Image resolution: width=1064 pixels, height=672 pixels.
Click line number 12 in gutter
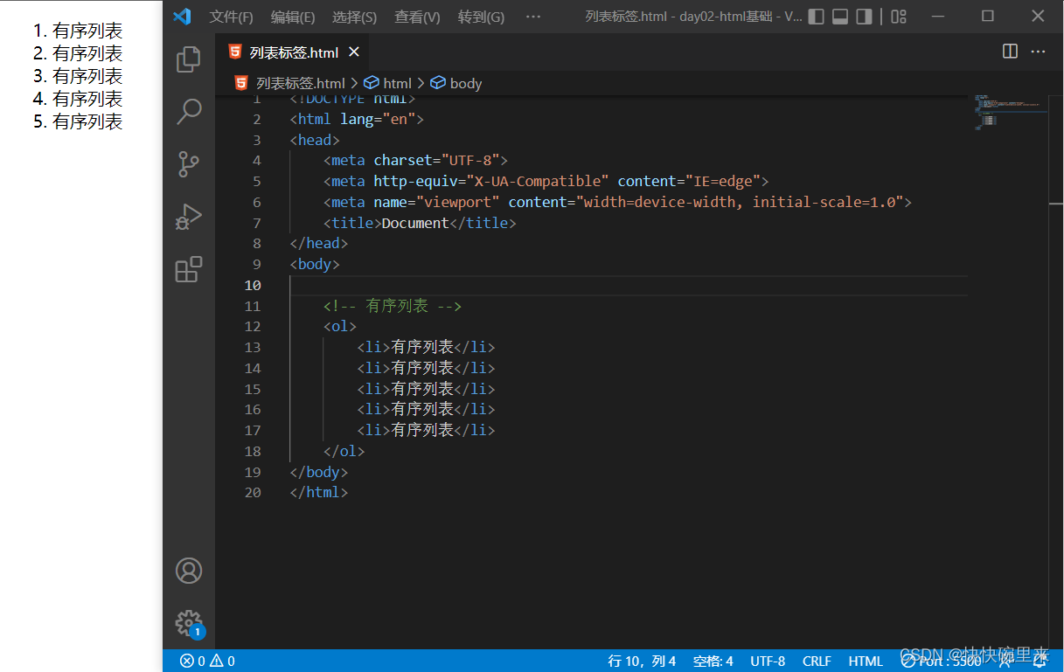(x=253, y=326)
